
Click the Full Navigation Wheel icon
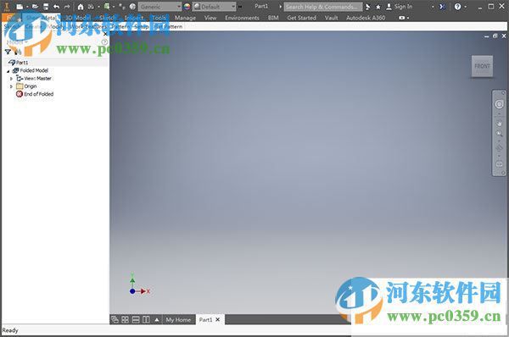500,104
